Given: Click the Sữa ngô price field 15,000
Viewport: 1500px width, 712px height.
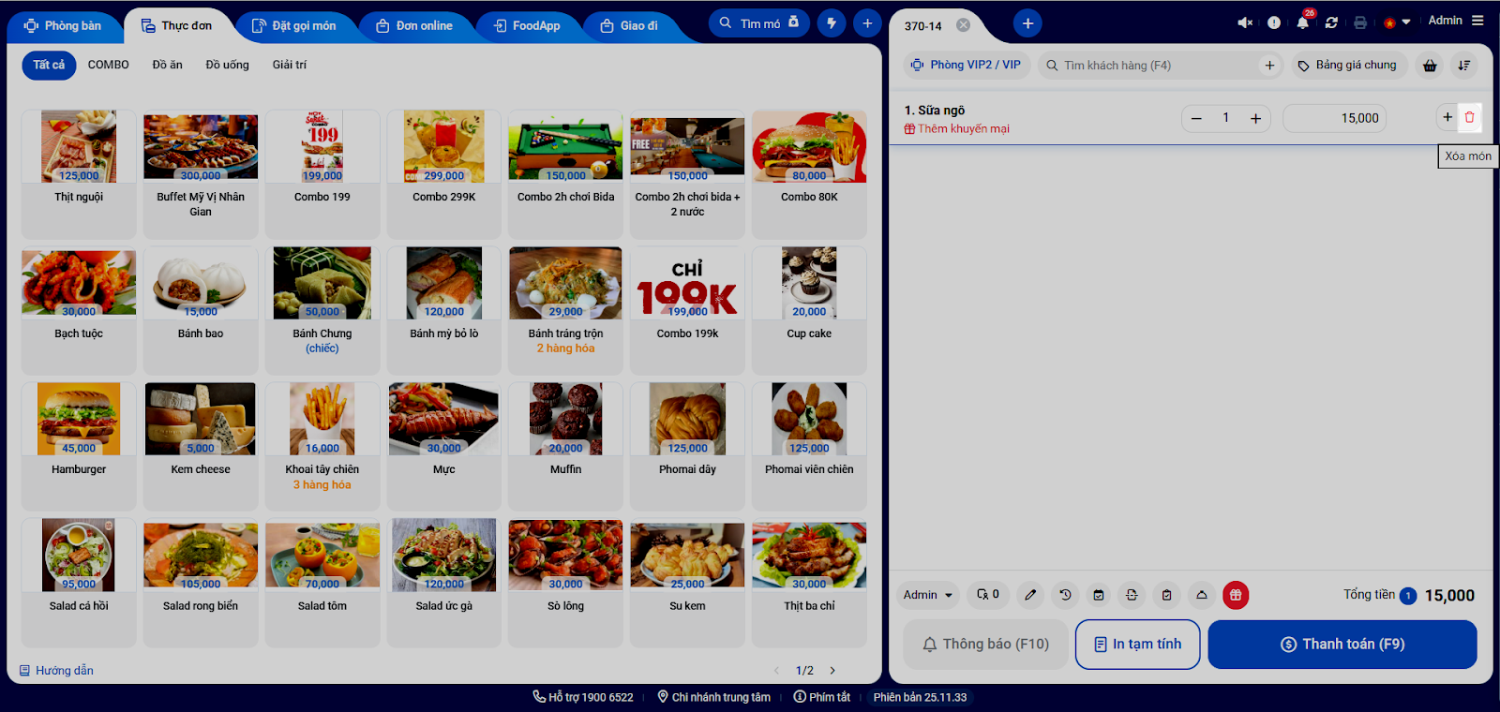Looking at the screenshot, I should pos(1334,118).
